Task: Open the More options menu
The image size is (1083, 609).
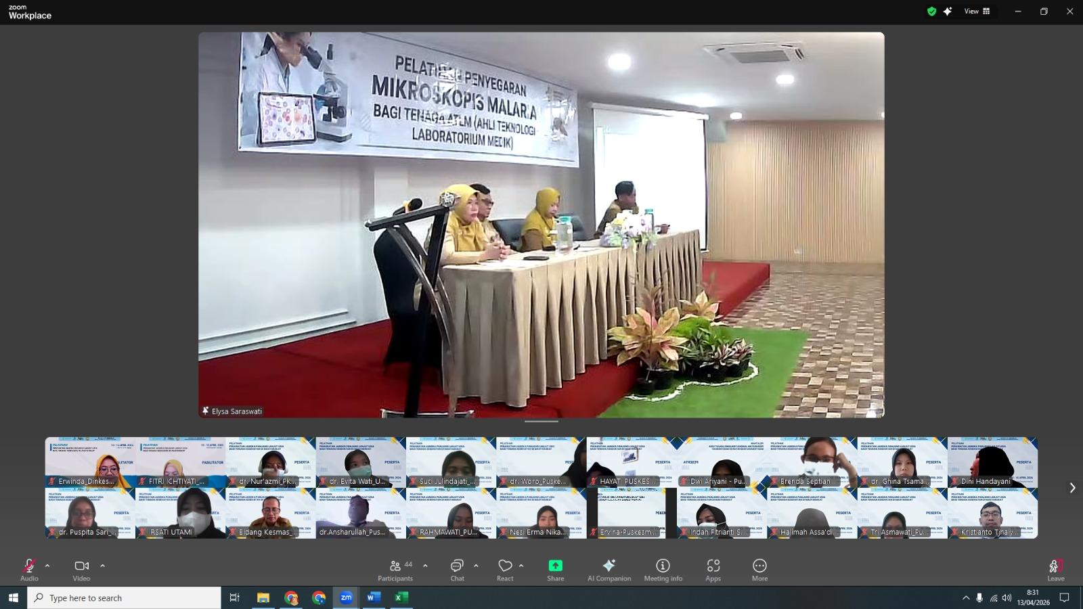Action: 759,570
